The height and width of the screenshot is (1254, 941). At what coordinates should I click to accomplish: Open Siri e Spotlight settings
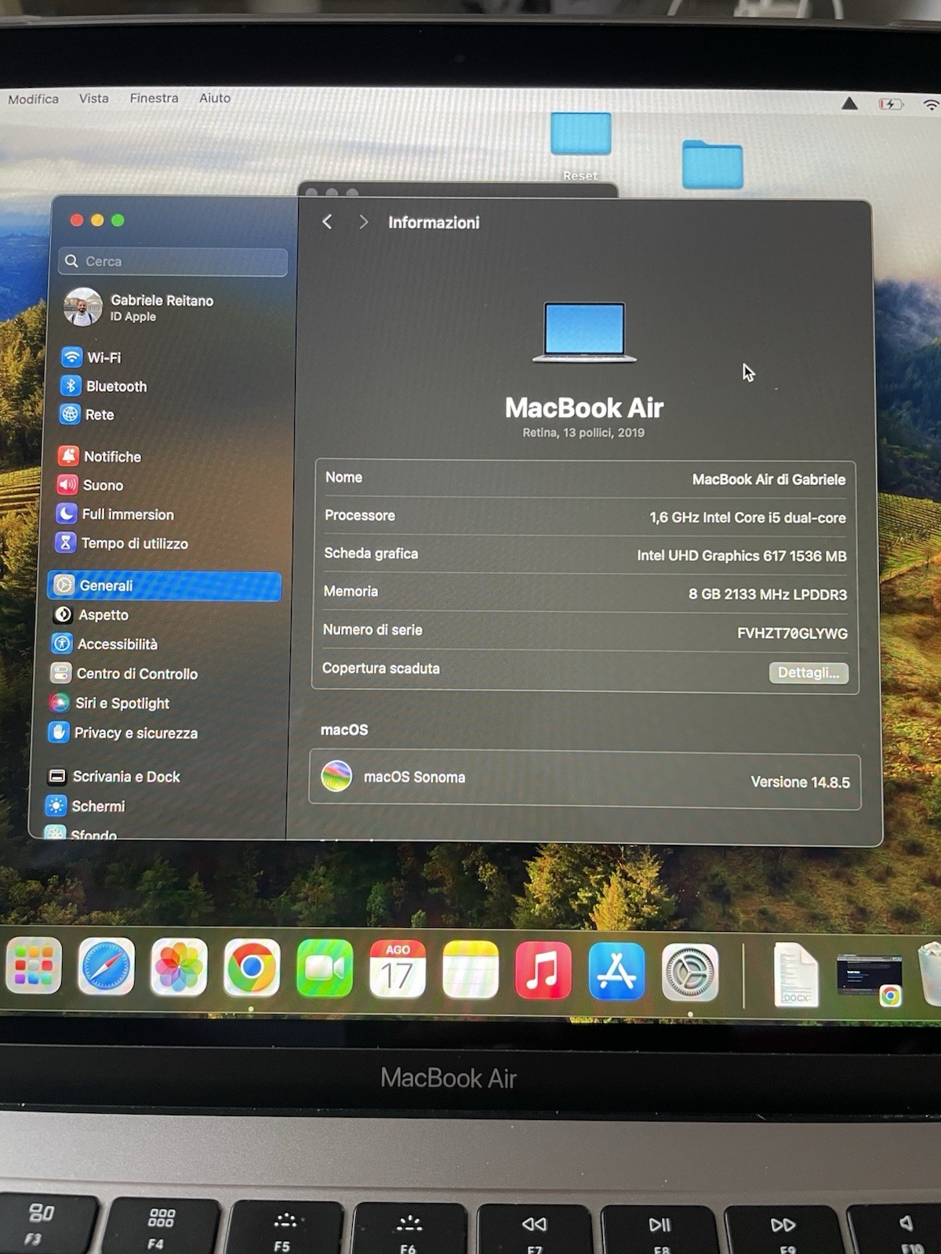tap(110, 703)
